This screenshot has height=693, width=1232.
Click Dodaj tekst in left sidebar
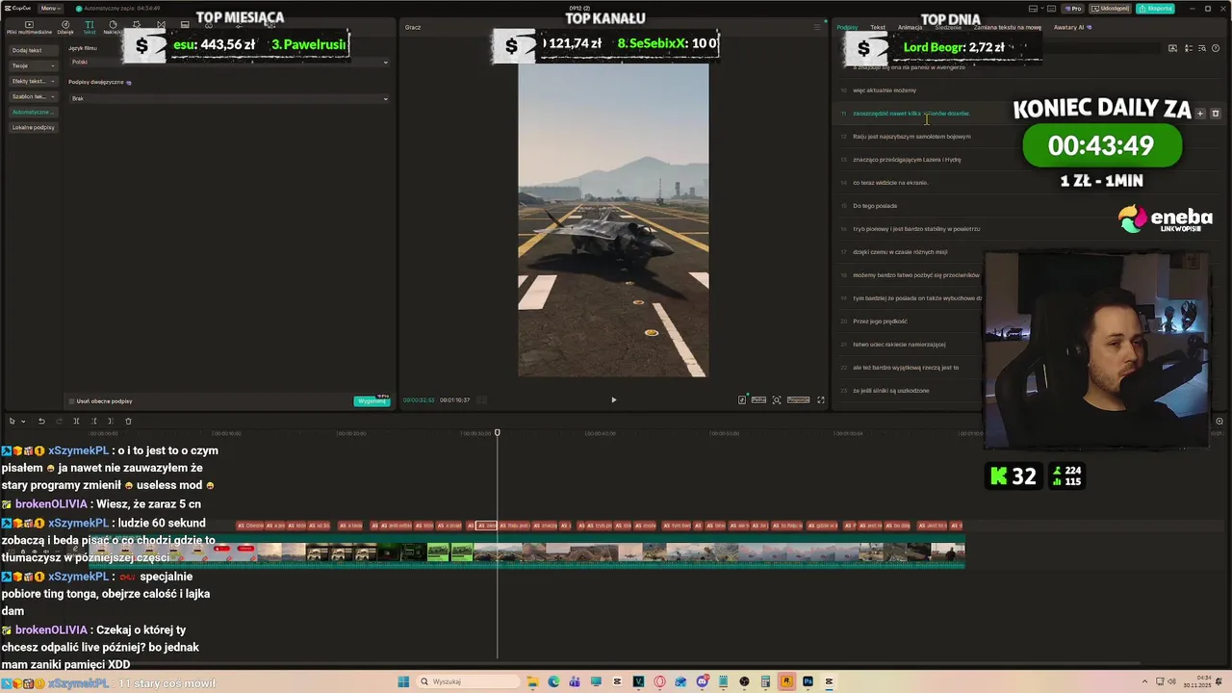tap(33, 50)
